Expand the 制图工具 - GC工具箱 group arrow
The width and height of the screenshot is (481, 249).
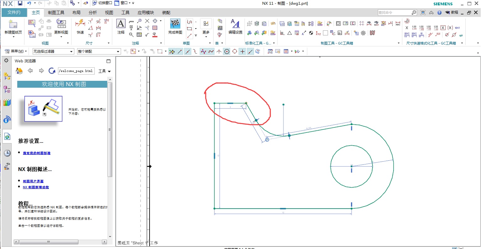pos(399,43)
